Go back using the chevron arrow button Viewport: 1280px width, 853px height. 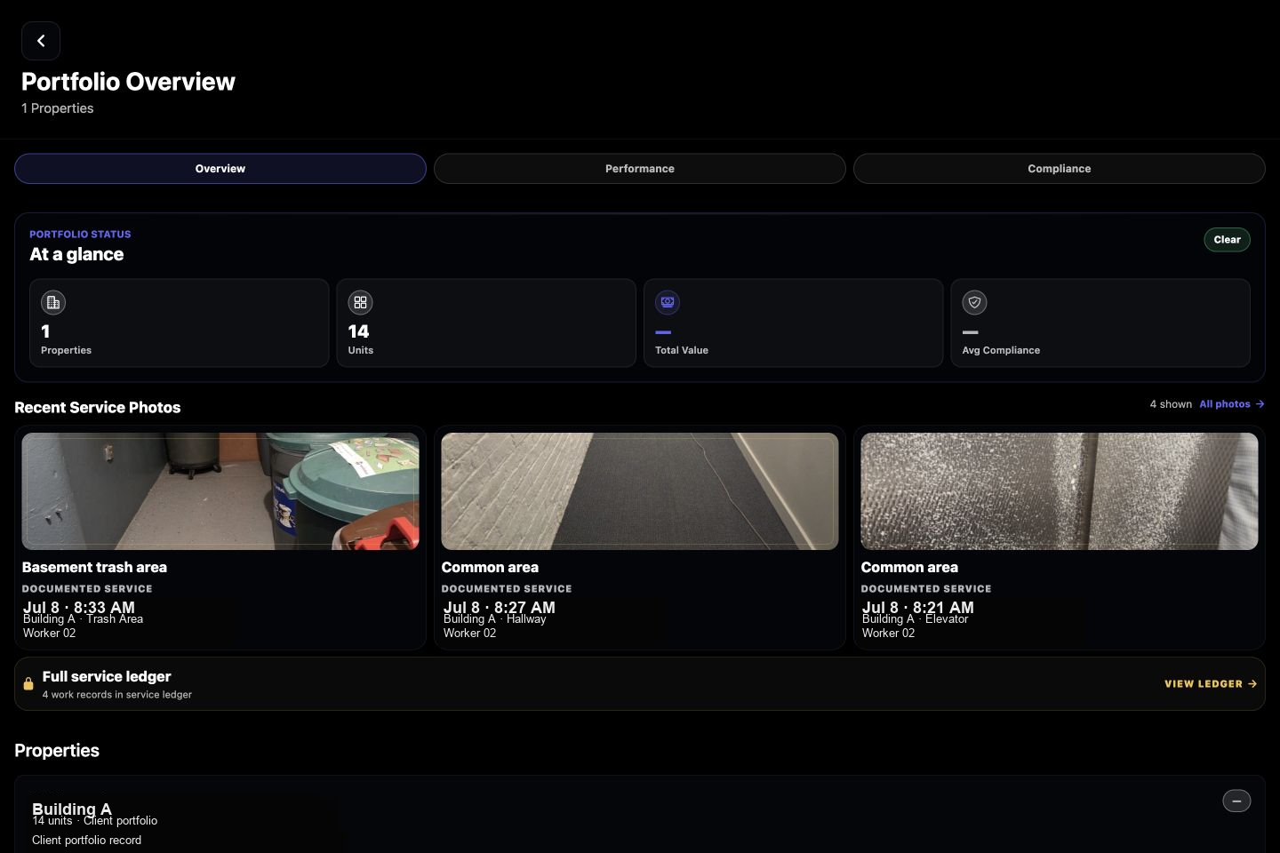41,41
